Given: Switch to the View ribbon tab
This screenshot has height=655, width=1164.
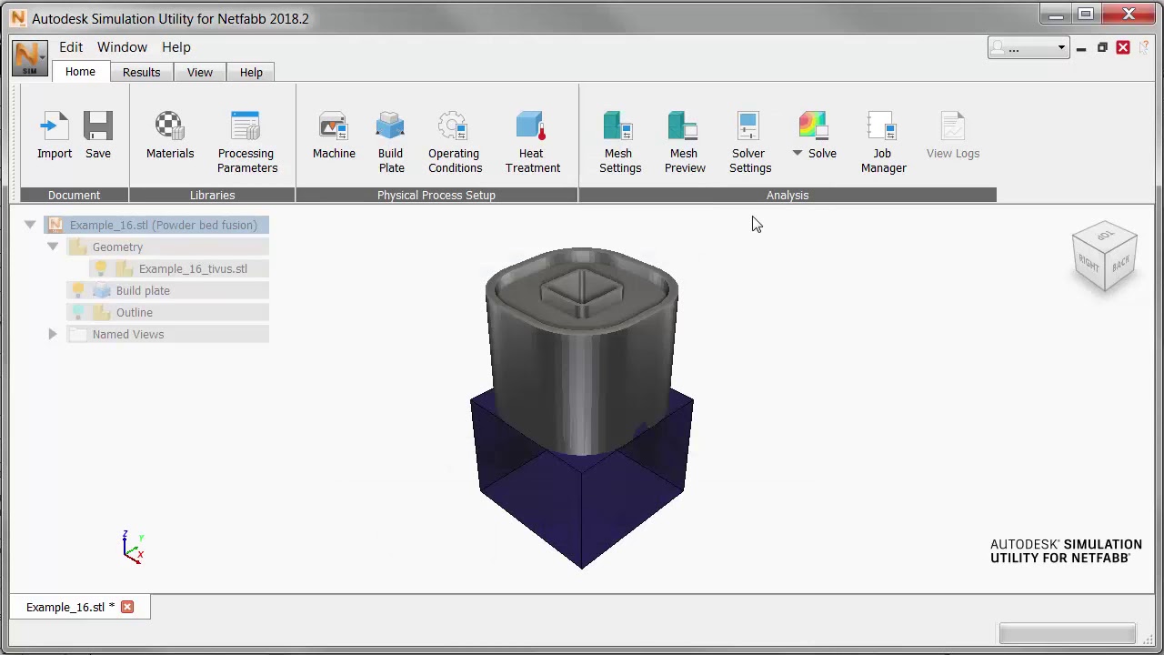Looking at the screenshot, I should pyautogui.click(x=200, y=73).
